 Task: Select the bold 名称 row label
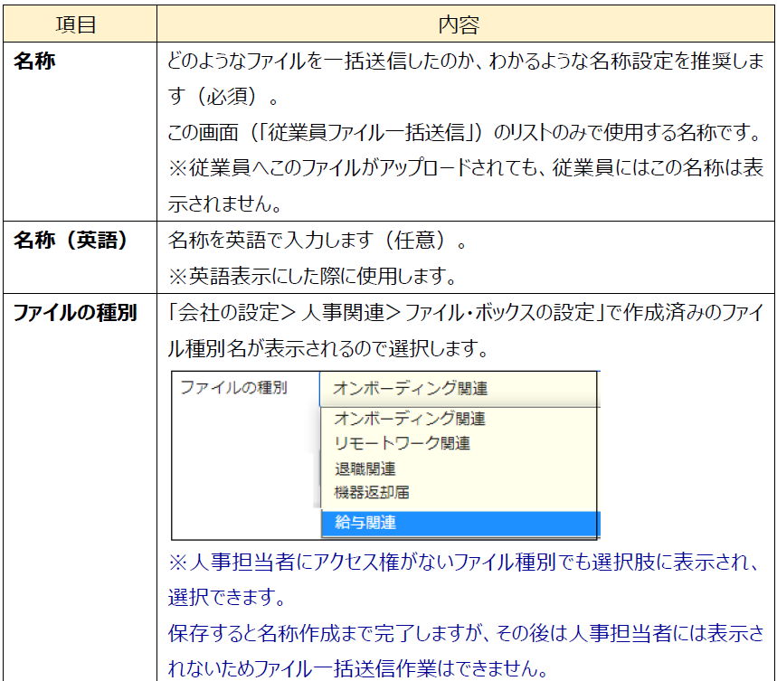click(33, 63)
